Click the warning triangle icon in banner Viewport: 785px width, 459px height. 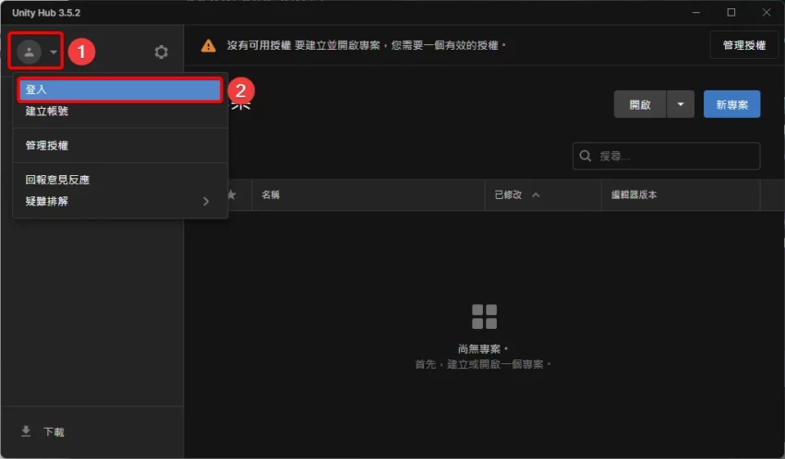(x=209, y=45)
